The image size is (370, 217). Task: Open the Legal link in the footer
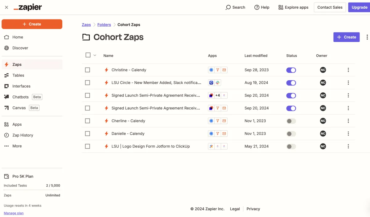tap(235, 209)
